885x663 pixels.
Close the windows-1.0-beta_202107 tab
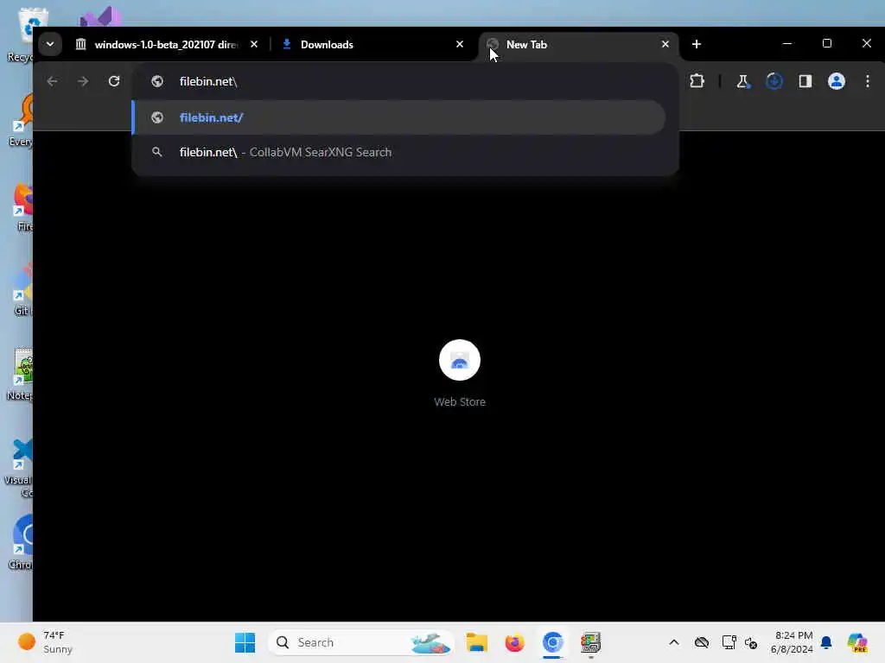pyautogui.click(x=254, y=44)
